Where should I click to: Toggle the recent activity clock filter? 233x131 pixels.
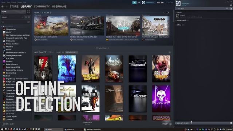pos(26,17)
